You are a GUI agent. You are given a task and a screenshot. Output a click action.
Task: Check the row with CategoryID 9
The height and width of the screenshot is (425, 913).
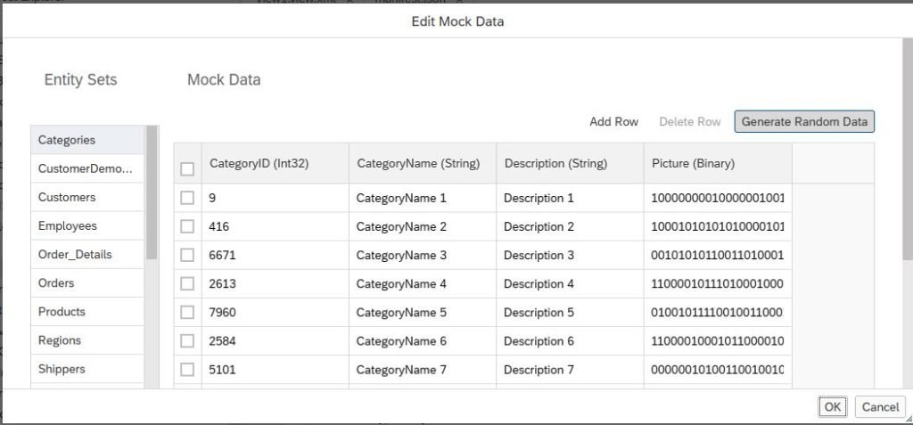(187, 198)
